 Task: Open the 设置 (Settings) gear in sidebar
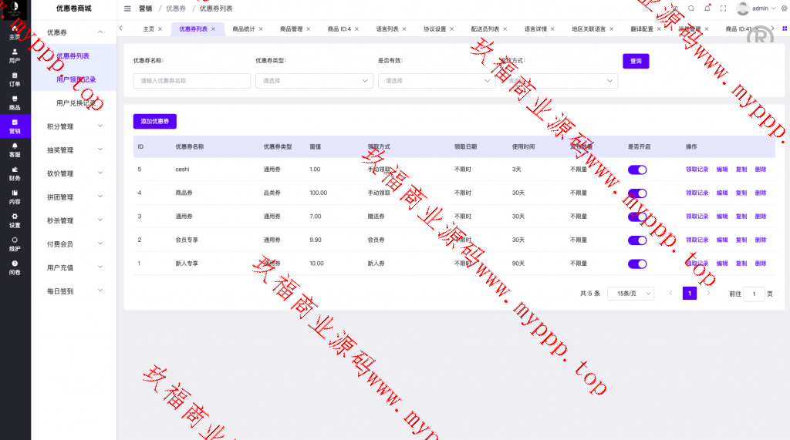click(x=15, y=220)
